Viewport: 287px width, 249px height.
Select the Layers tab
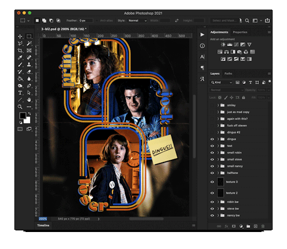pos(215,74)
